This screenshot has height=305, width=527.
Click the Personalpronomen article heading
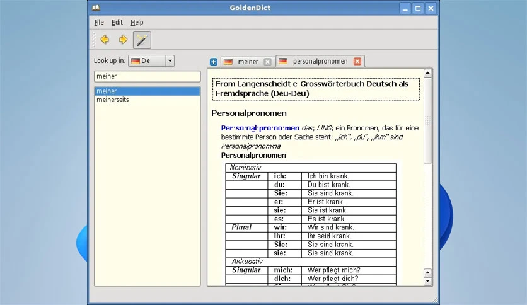tap(249, 113)
